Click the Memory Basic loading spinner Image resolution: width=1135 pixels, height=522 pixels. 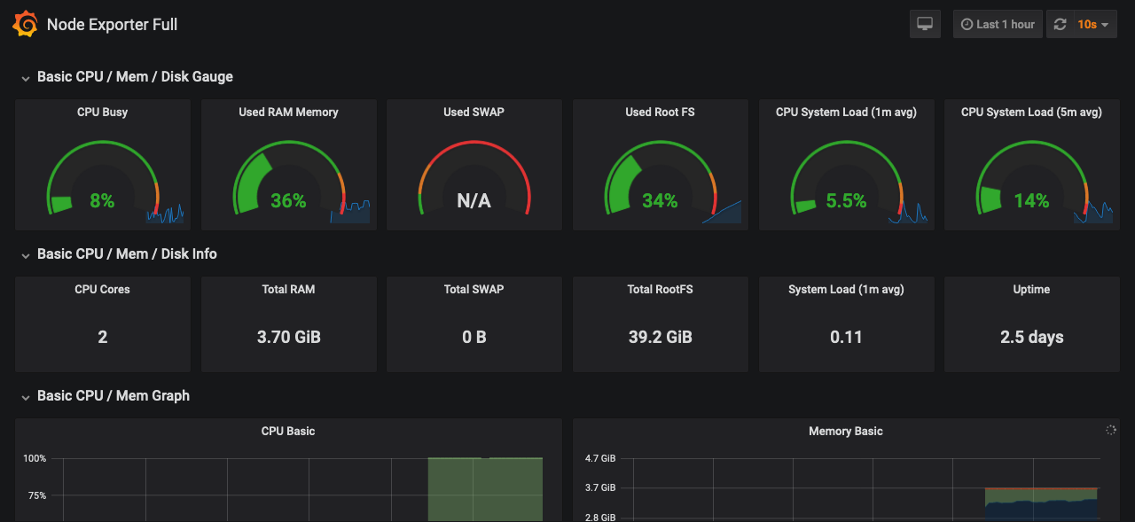tap(1111, 430)
